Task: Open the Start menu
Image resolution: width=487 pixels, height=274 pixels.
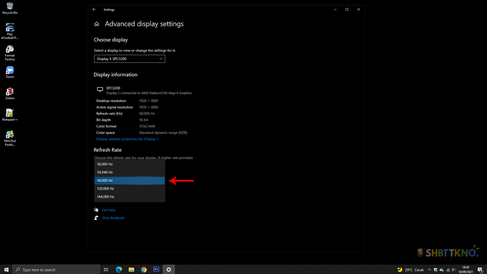Action: click(x=6, y=269)
